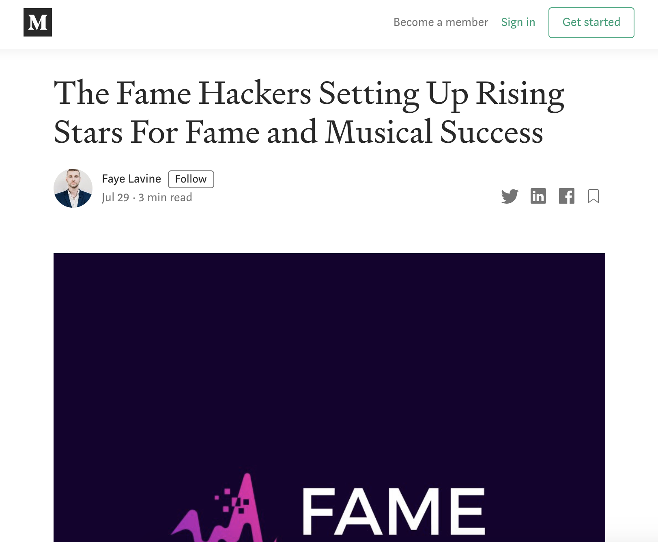Screen dimensions: 658x542
Task: Open the Medium home logo
Action: pyautogui.click(x=38, y=22)
